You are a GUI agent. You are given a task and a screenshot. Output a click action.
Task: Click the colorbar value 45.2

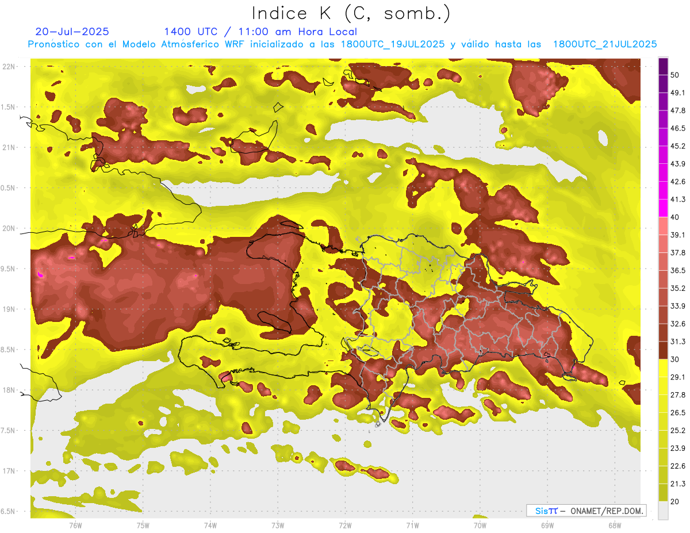678,146
